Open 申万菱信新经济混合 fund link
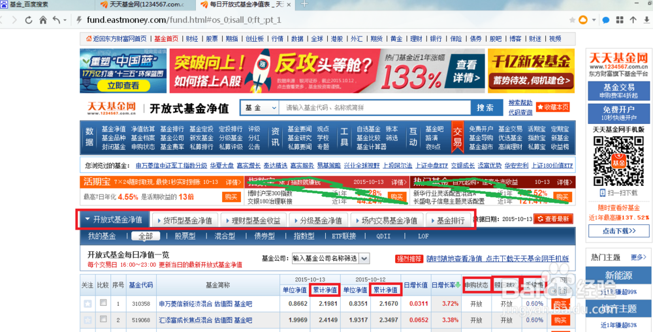 [185, 304]
